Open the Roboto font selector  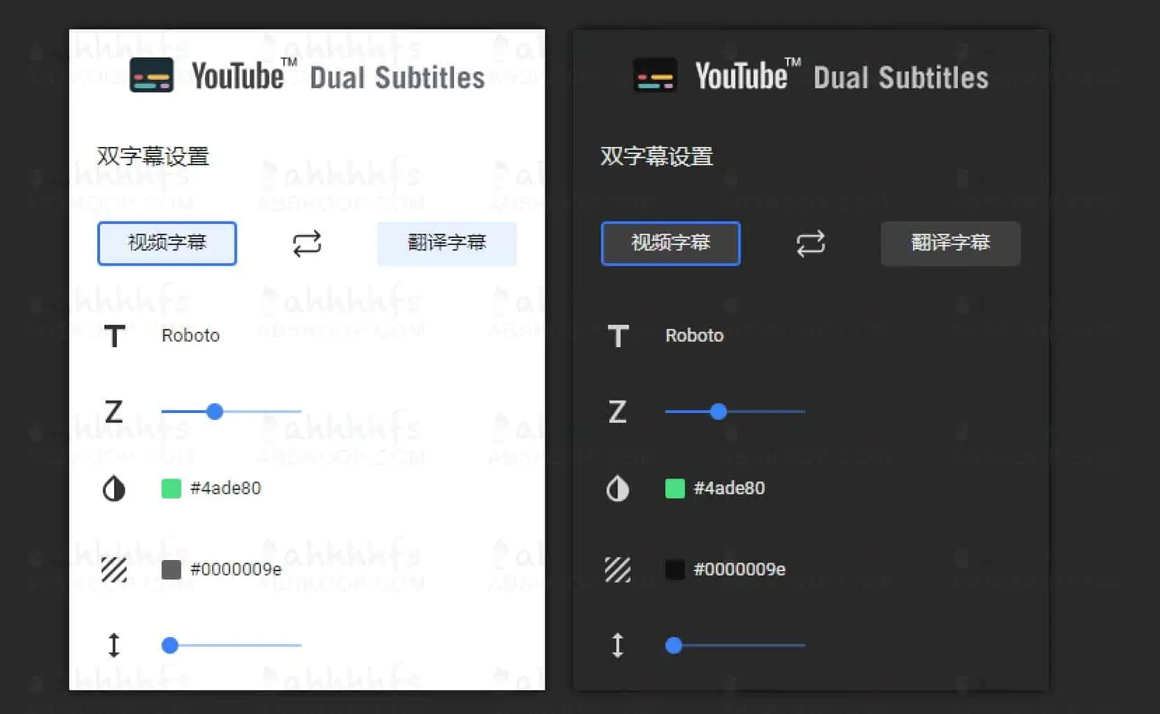click(x=190, y=335)
